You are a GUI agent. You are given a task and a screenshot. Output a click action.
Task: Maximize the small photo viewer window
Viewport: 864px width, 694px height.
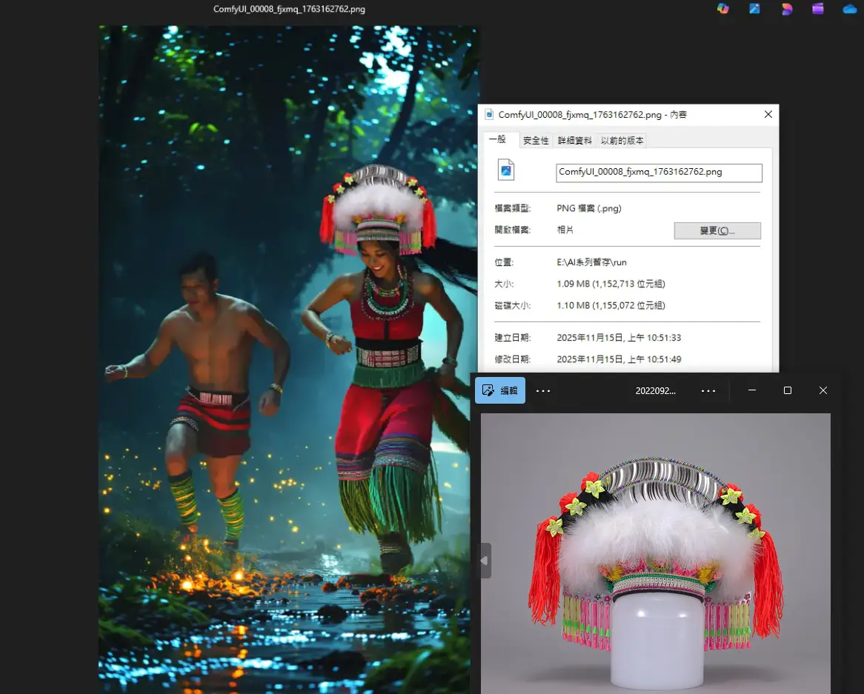pos(788,390)
